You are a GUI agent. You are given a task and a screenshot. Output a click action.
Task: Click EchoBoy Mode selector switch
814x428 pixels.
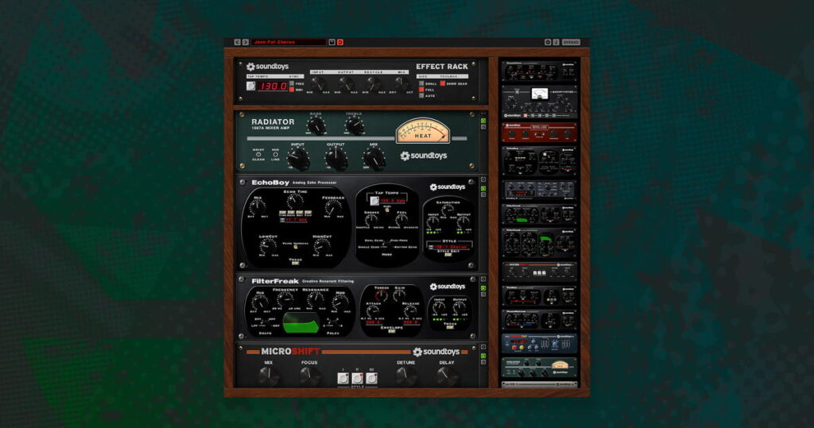(x=386, y=245)
